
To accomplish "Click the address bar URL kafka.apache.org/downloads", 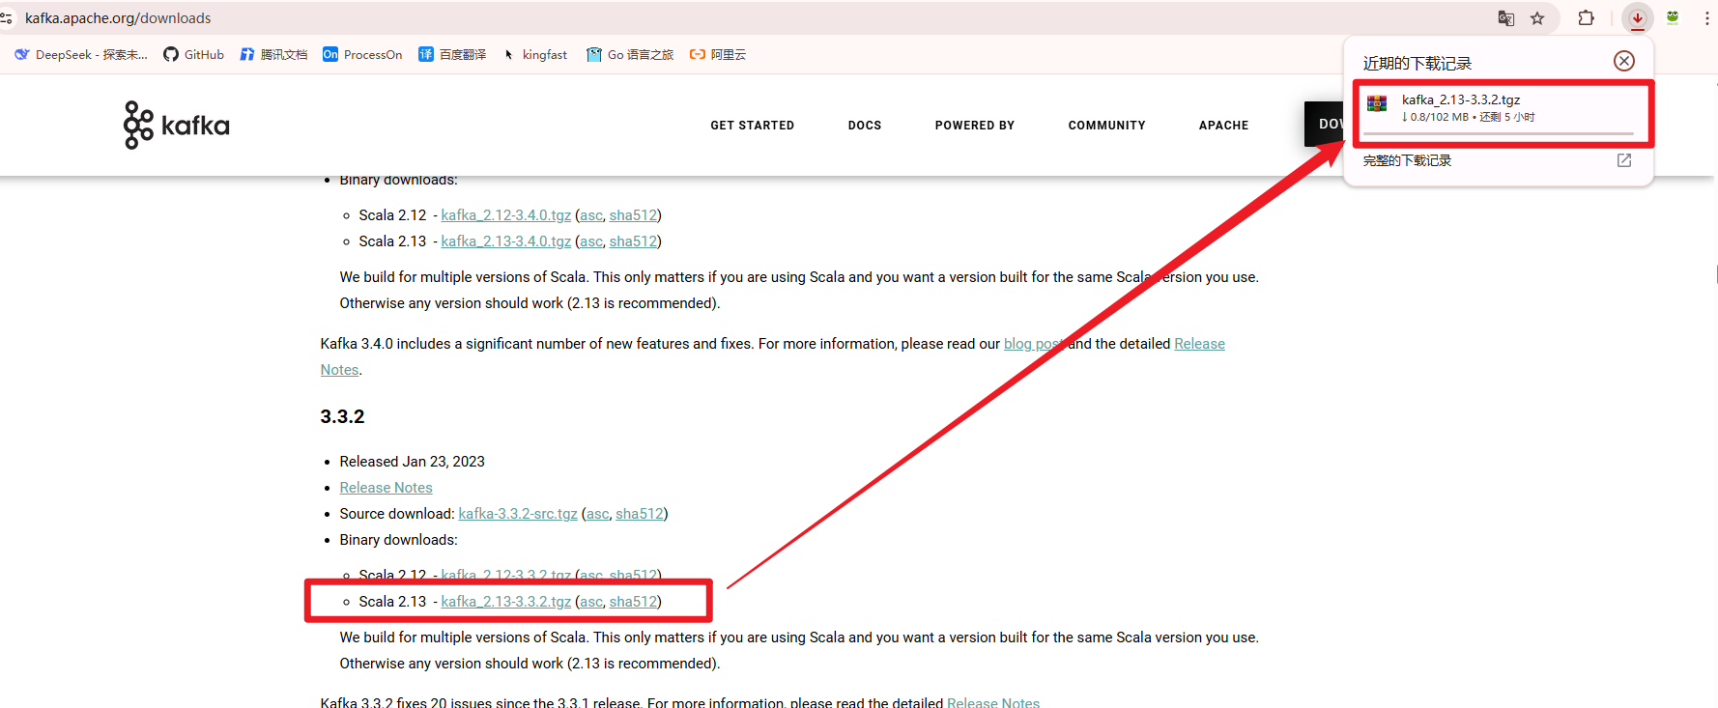I will (x=118, y=18).
